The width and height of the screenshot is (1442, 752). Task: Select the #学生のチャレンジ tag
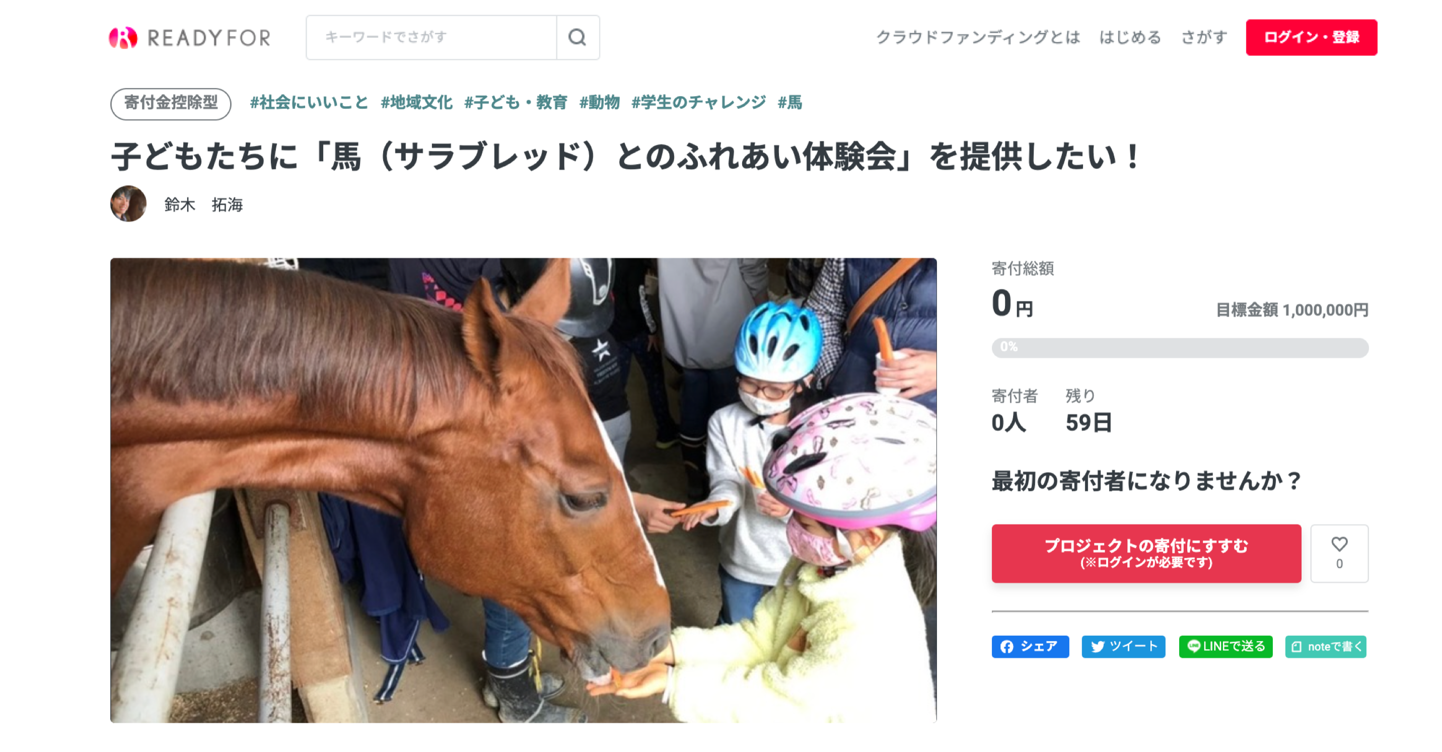[x=699, y=102]
